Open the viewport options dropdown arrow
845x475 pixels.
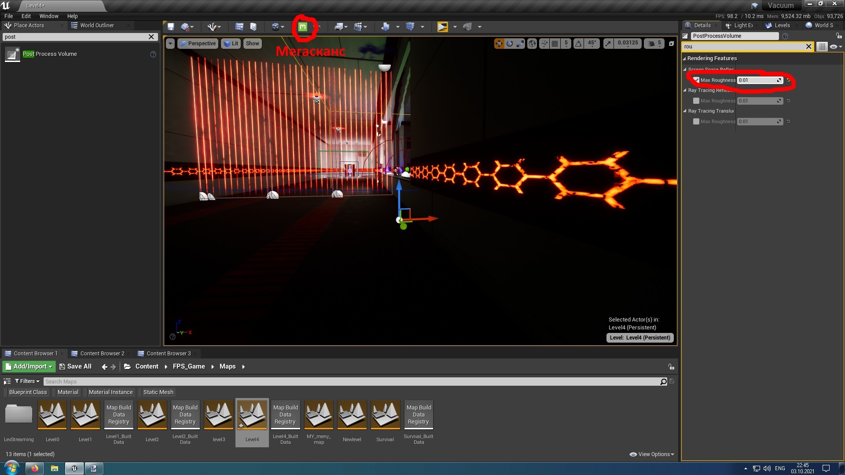[170, 44]
